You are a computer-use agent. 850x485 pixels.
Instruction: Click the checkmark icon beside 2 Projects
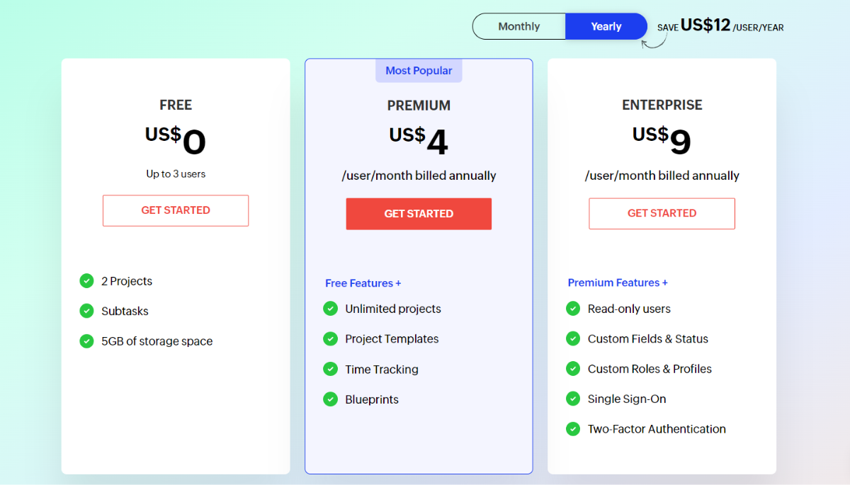[86, 281]
